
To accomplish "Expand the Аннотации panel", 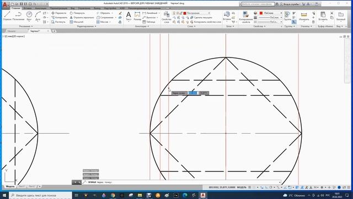I will (x=142, y=26).
